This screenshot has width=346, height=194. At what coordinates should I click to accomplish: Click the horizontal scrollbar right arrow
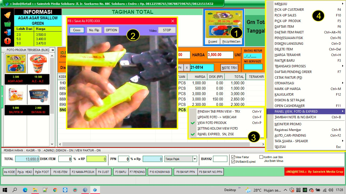click(263, 144)
